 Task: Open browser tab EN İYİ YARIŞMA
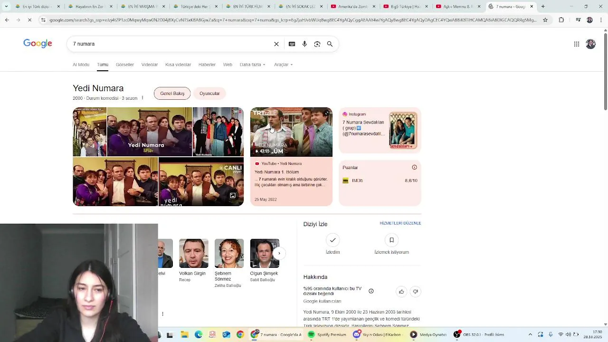tap(142, 7)
